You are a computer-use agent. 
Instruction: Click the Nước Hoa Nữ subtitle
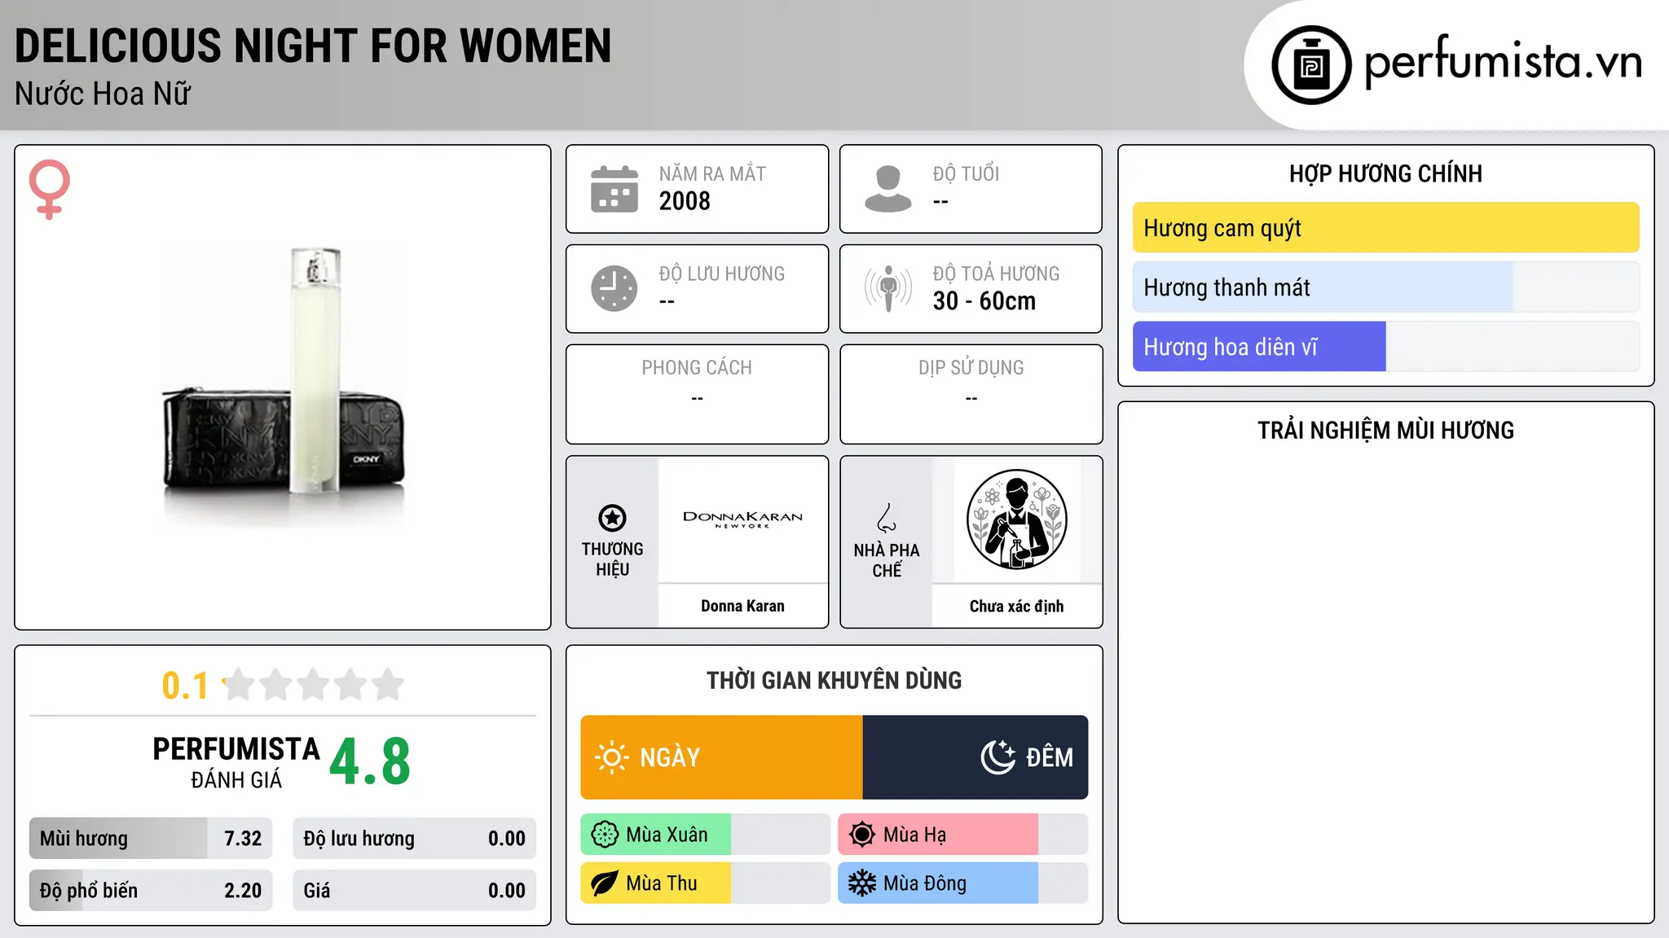click(103, 94)
